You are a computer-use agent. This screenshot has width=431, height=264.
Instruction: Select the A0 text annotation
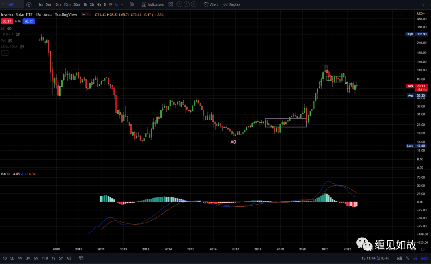[x=233, y=142]
